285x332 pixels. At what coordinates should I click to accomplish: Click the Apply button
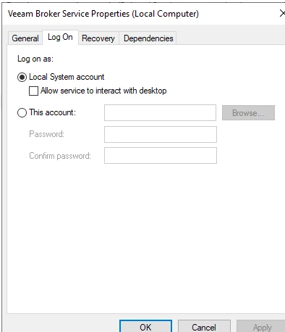262,327
